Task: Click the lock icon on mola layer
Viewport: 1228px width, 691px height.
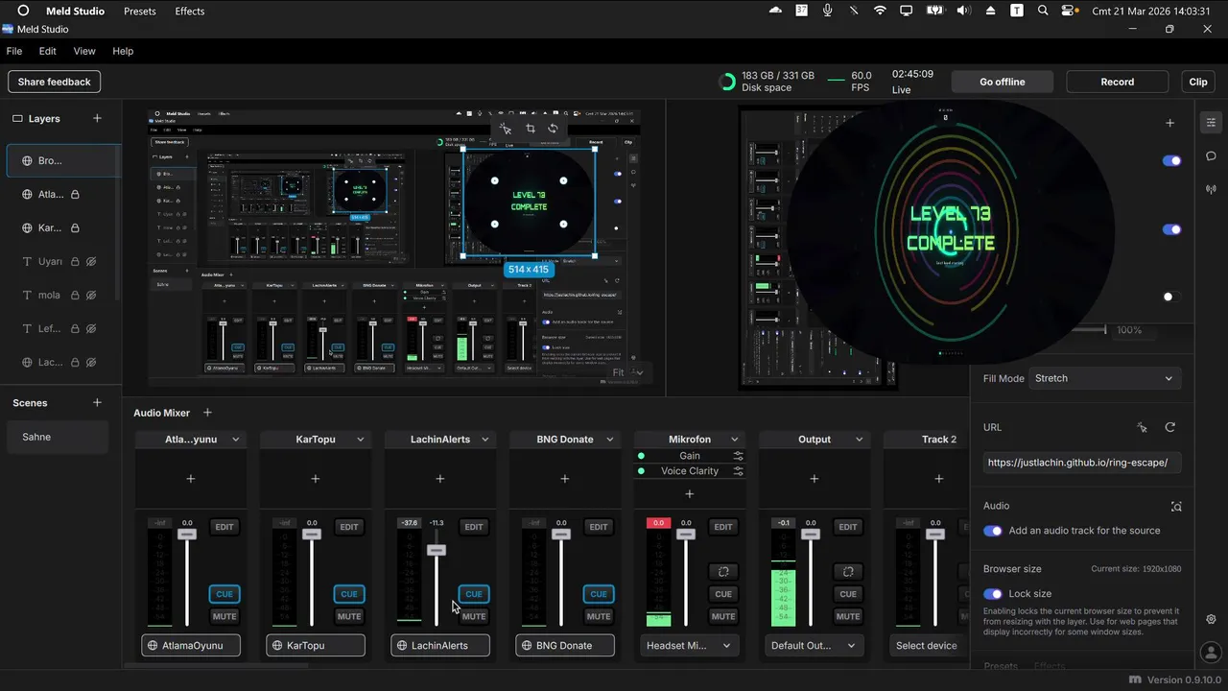Action: pyautogui.click(x=75, y=295)
